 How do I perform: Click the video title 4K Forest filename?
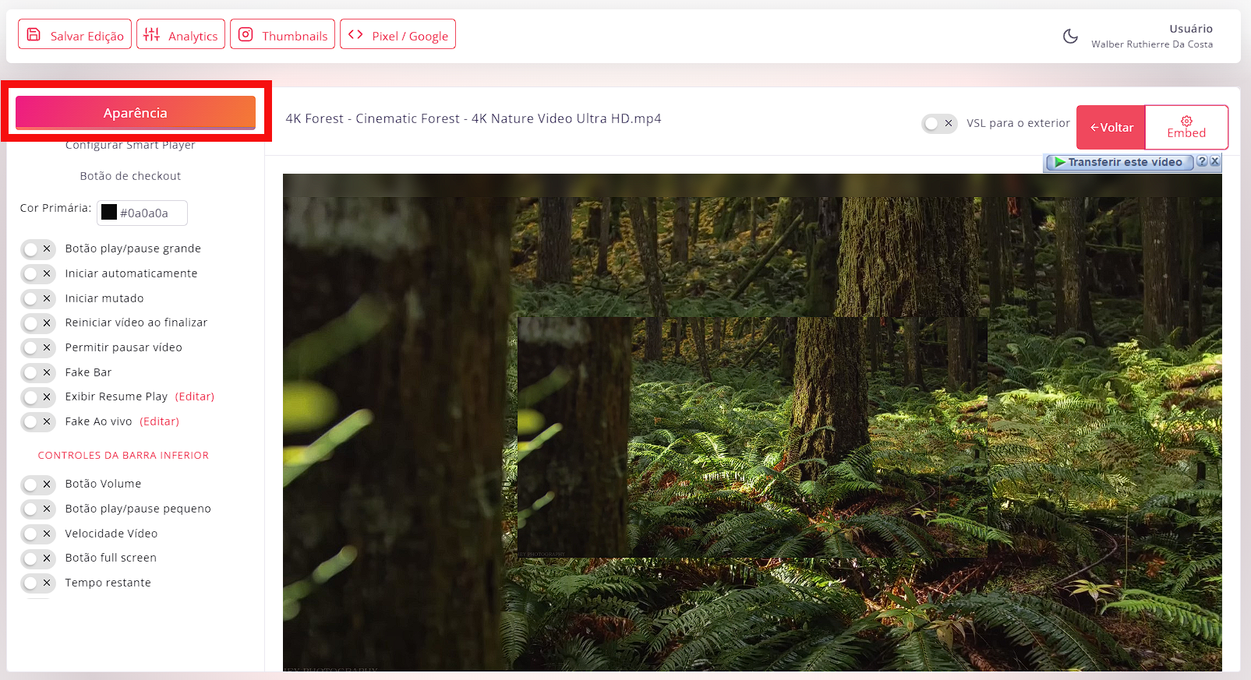(473, 118)
